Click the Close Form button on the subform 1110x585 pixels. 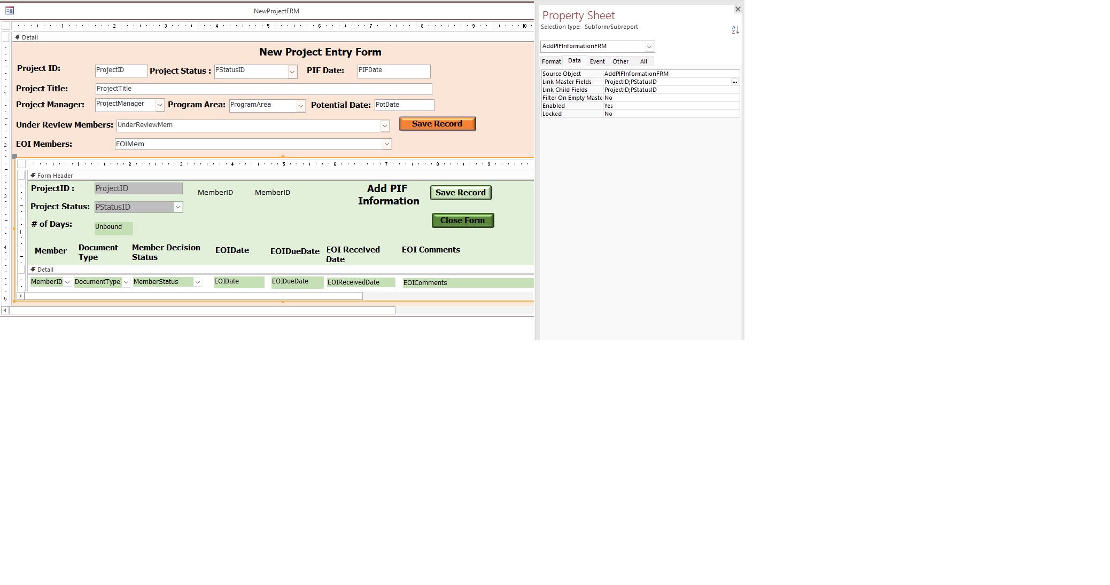(x=462, y=220)
